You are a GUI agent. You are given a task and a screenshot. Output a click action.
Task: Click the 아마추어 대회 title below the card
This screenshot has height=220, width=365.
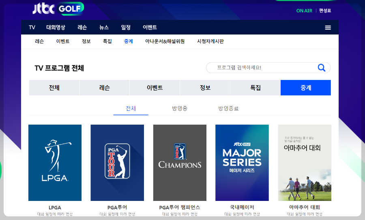point(305,207)
